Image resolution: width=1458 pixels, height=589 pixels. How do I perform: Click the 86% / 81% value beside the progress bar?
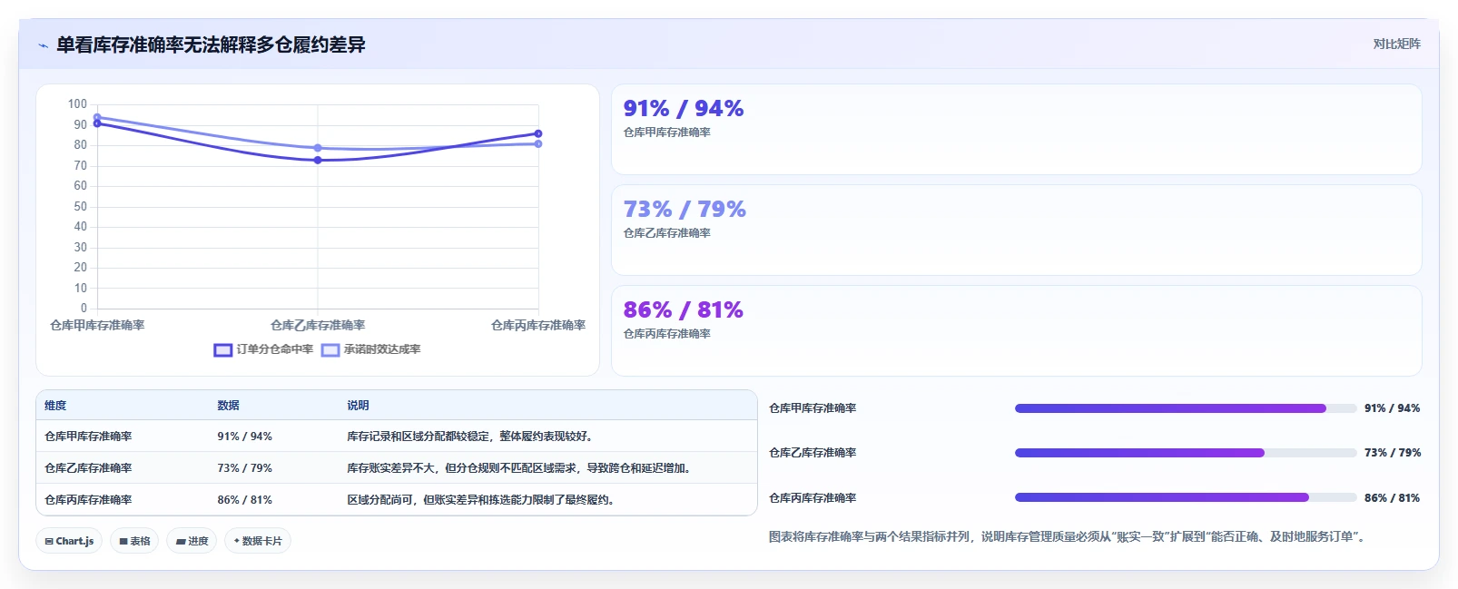(1392, 498)
